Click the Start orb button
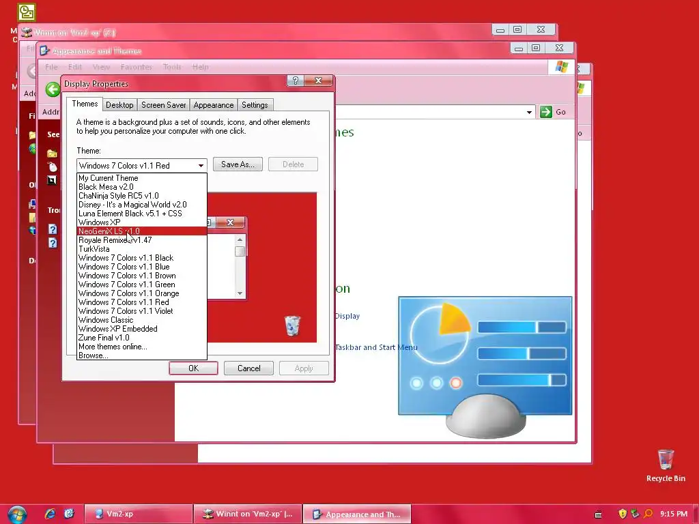Viewport: 699px width, 524px height. [17, 514]
